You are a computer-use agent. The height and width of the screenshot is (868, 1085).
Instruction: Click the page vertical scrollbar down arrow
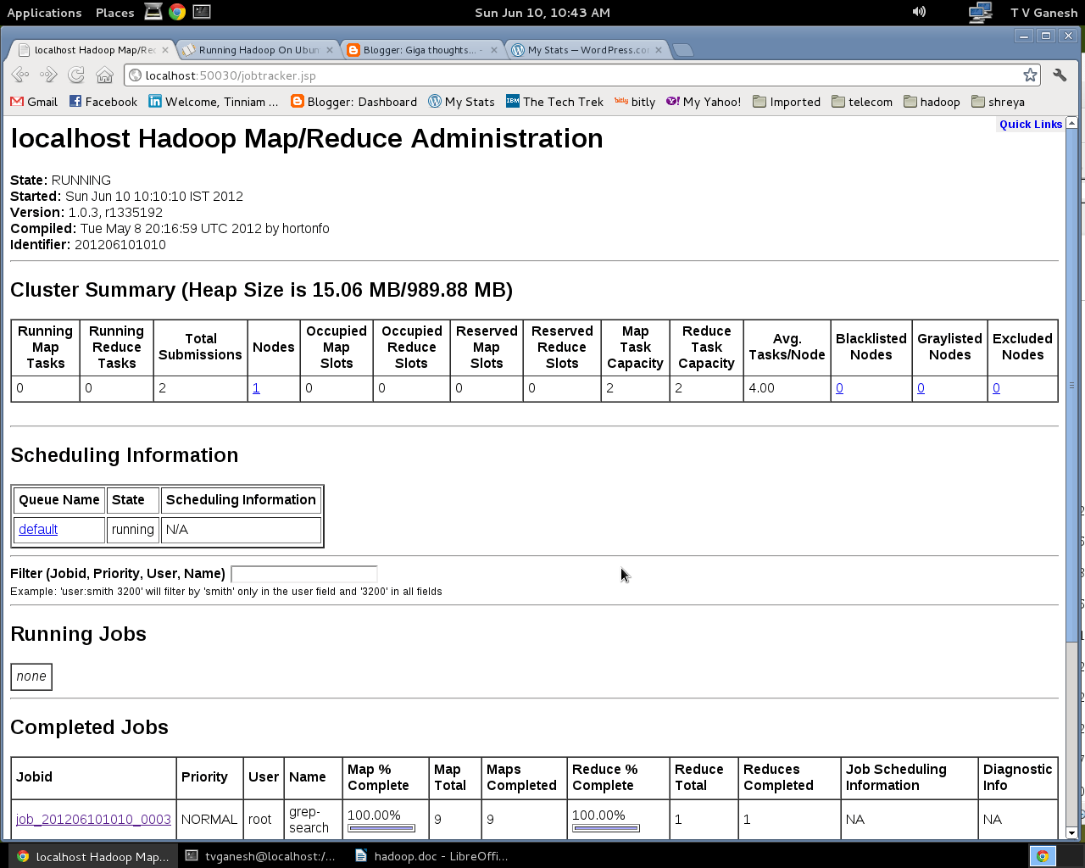1071,833
